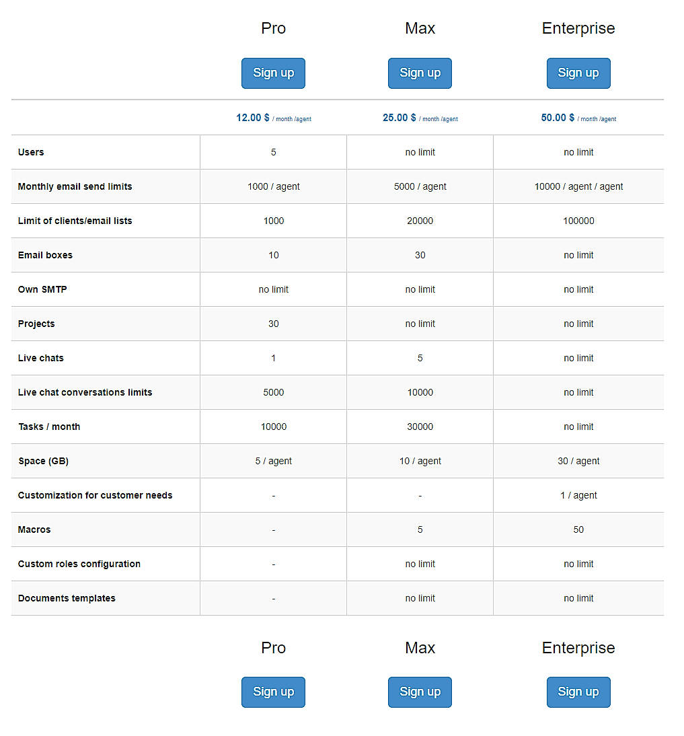The height and width of the screenshot is (736, 684).
Task: Click the Macros row label
Action: coord(34,529)
